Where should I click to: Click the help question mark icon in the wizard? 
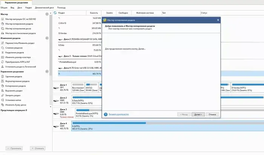[x=106, y=114]
